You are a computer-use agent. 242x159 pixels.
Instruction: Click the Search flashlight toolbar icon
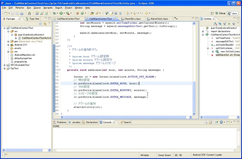tap(97, 13)
